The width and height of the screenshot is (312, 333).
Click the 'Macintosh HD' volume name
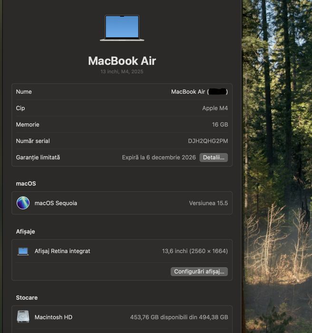[54, 317]
